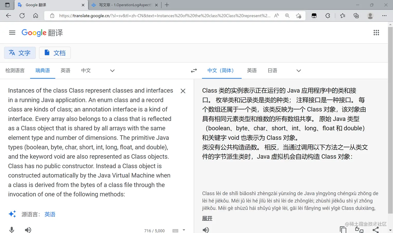Image resolution: width=393 pixels, height=233 pixels.
Task: Start voice input with microphone icon
Action: click(x=12, y=230)
